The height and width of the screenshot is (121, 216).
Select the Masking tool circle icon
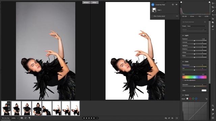coord(213,15)
